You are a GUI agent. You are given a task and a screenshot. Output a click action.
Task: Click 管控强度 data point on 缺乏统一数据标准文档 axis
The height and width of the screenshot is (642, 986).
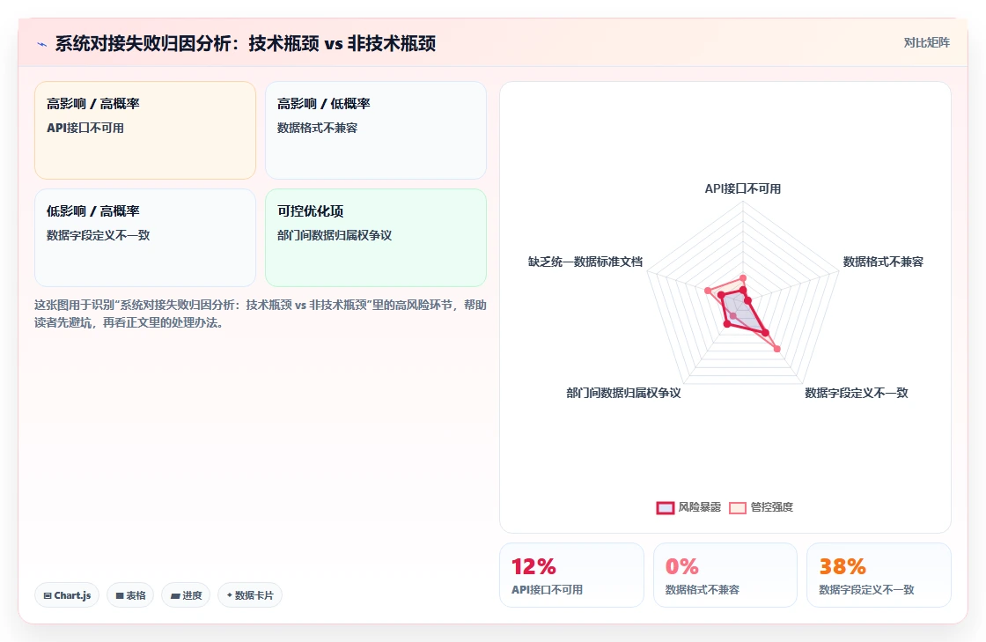tap(708, 291)
